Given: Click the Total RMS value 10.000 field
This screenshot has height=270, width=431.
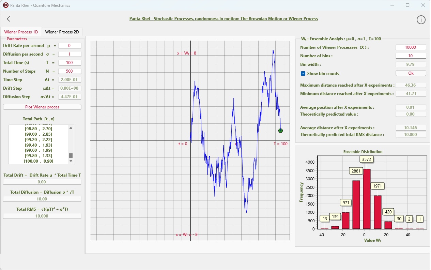Looking at the screenshot, I should [42, 216].
